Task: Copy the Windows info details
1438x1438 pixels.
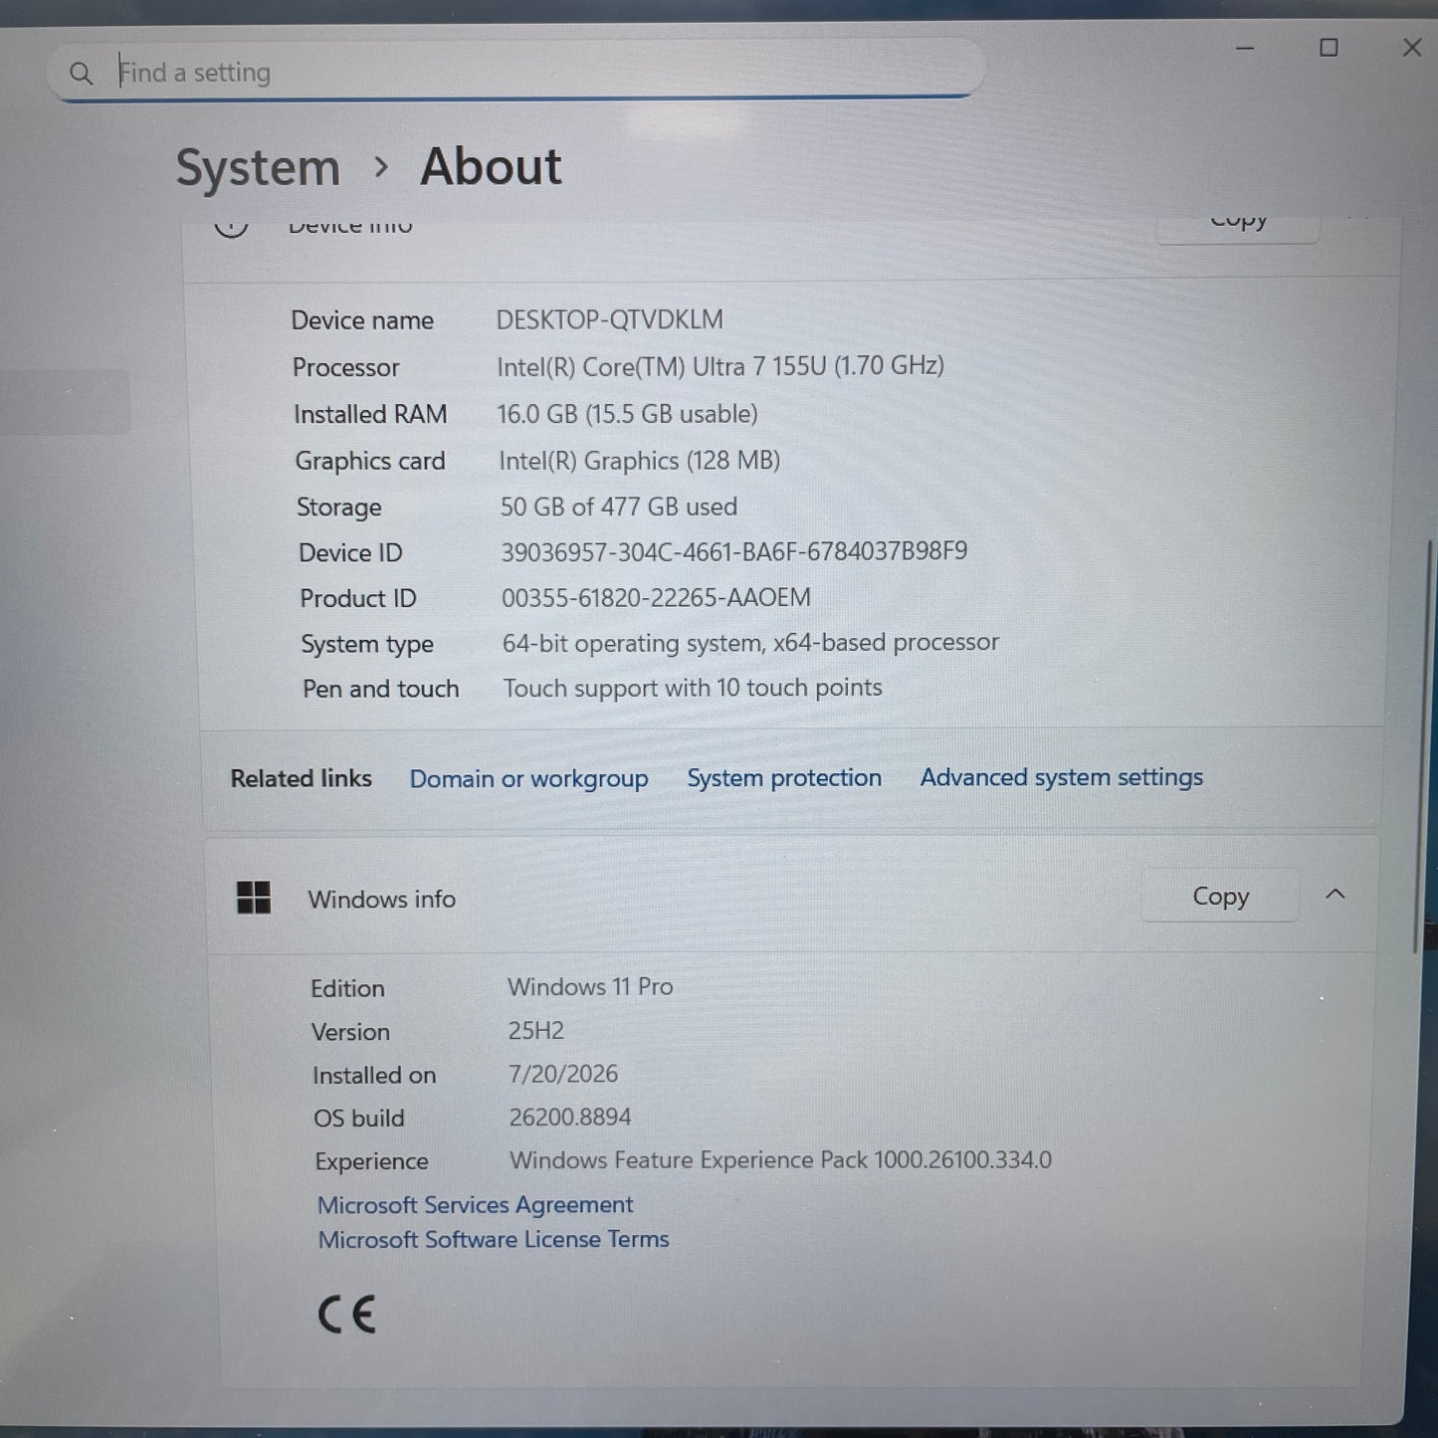Action: click(1220, 896)
